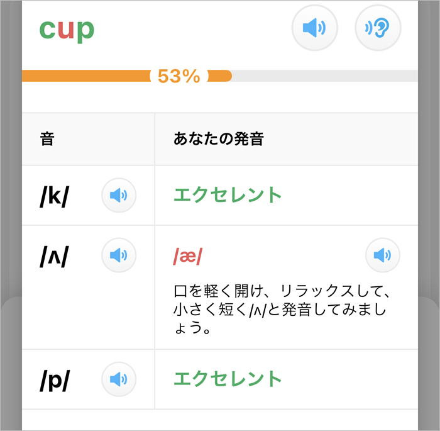Listen to your recorded pronunciation (ear icon)
The image size is (440, 431).
[378, 28]
